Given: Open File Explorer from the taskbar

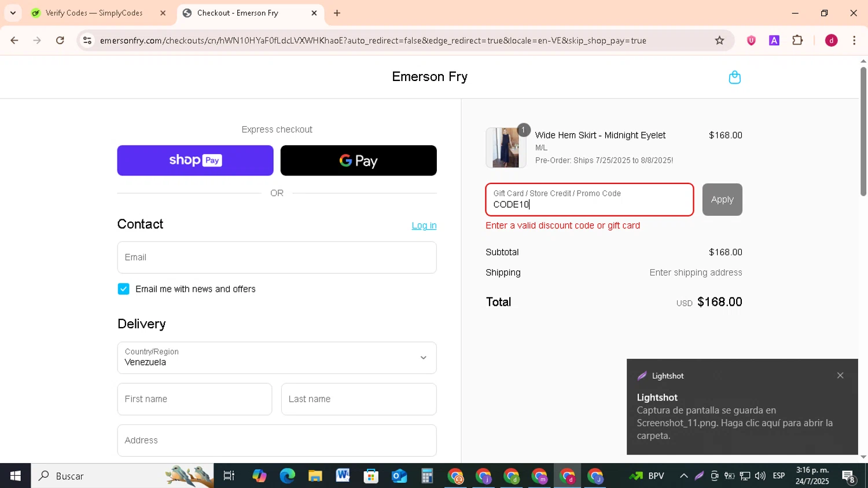Looking at the screenshot, I should [x=315, y=476].
